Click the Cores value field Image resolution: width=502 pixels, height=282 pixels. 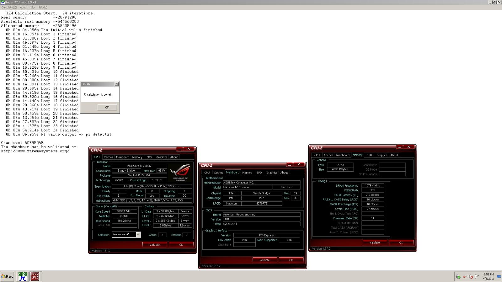tap(162, 235)
